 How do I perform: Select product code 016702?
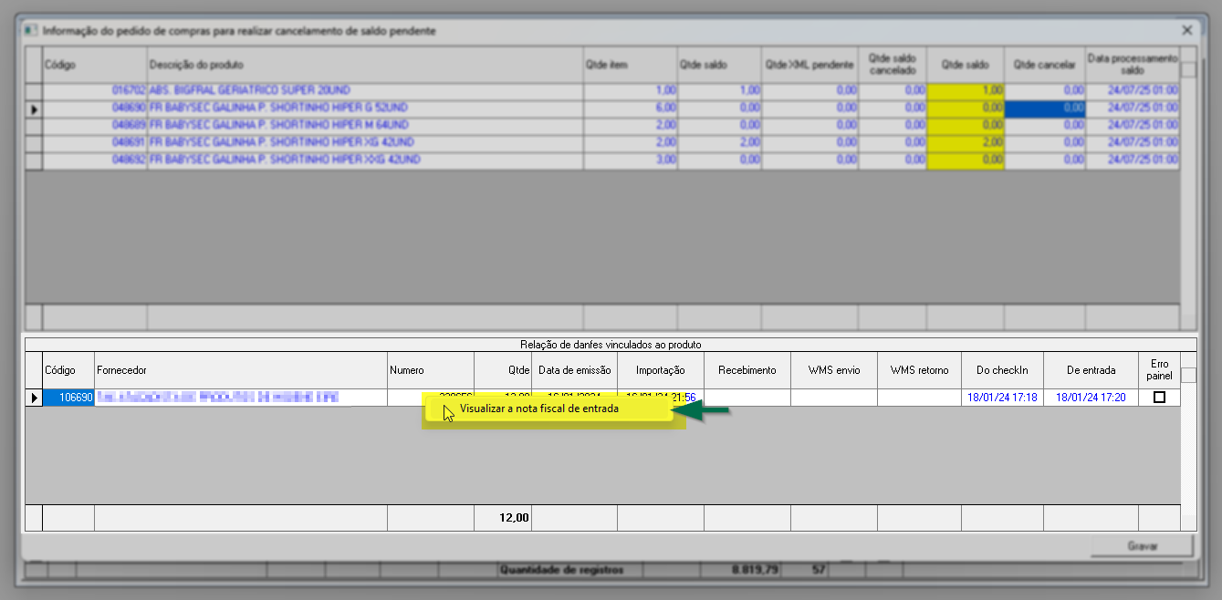(x=96, y=91)
